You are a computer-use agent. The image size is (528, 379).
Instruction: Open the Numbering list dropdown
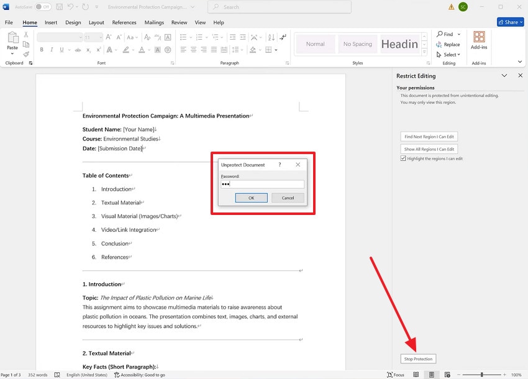coord(206,37)
